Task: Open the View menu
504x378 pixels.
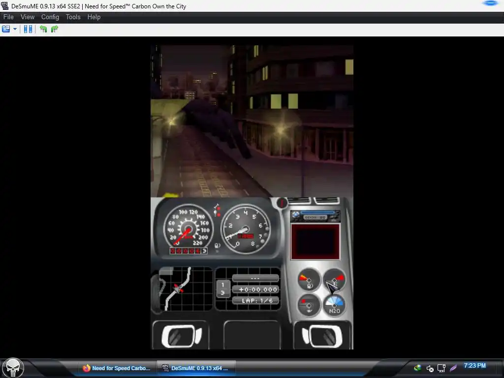Action: coord(28,17)
